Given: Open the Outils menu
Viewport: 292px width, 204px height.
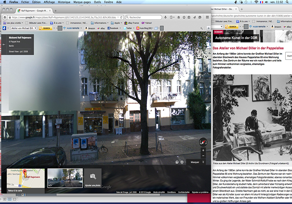Looking at the screenshot, I should tap(98, 2).
